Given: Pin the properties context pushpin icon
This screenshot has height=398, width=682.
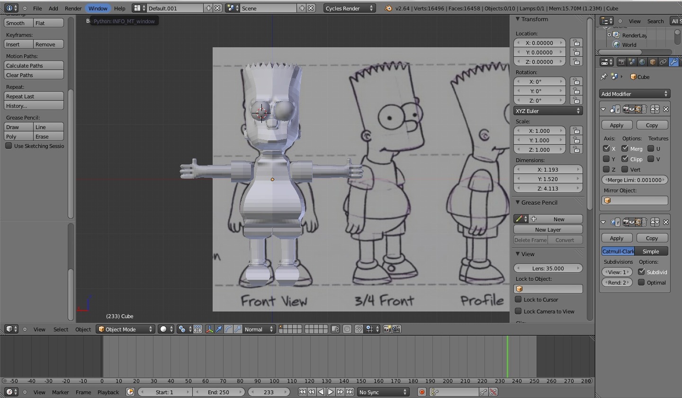Looking at the screenshot, I should (603, 77).
